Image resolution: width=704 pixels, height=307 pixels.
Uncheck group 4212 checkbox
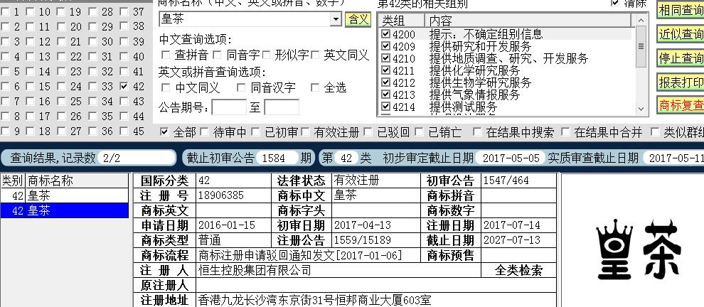tap(385, 82)
